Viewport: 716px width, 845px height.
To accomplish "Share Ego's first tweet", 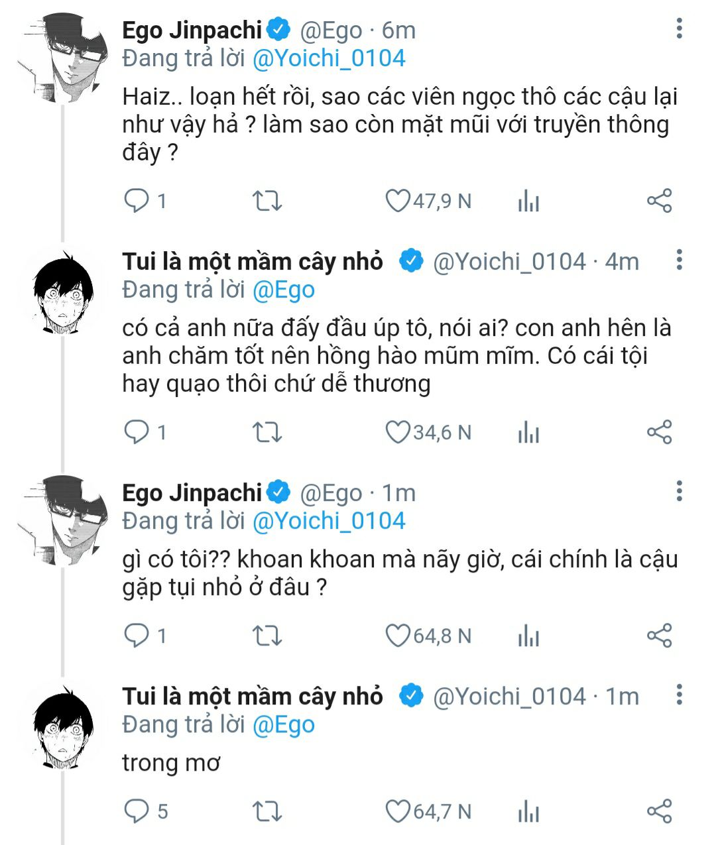I will 659,201.
